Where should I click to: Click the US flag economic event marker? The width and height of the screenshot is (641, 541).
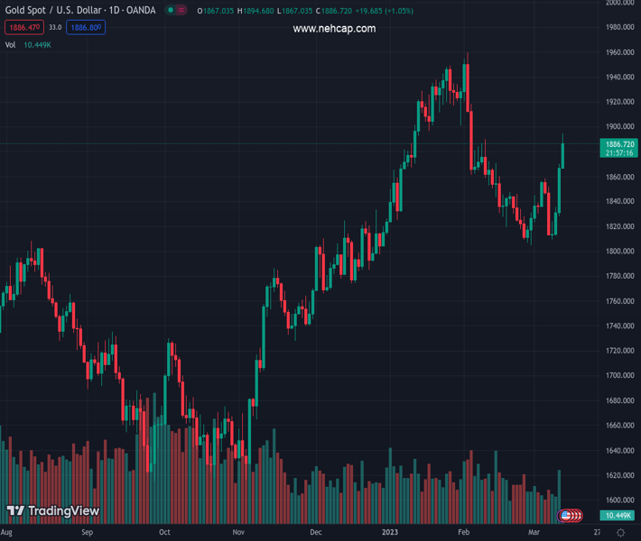click(568, 516)
